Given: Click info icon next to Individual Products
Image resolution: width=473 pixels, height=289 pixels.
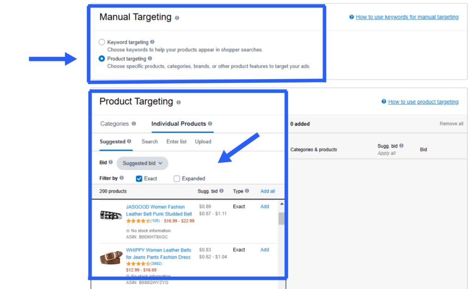Looking at the screenshot, I should [x=210, y=124].
